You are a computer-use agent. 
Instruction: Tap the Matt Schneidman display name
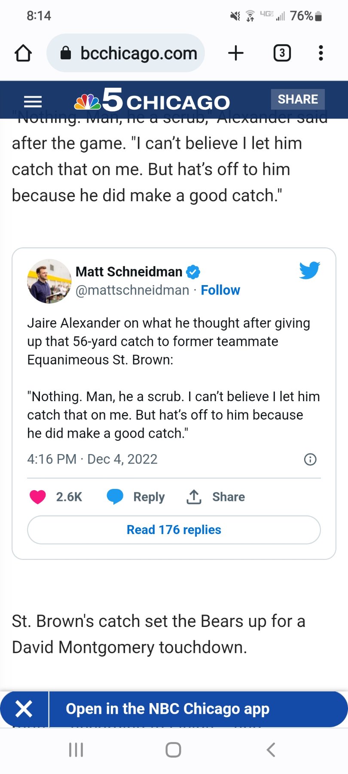tap(129, 272)
